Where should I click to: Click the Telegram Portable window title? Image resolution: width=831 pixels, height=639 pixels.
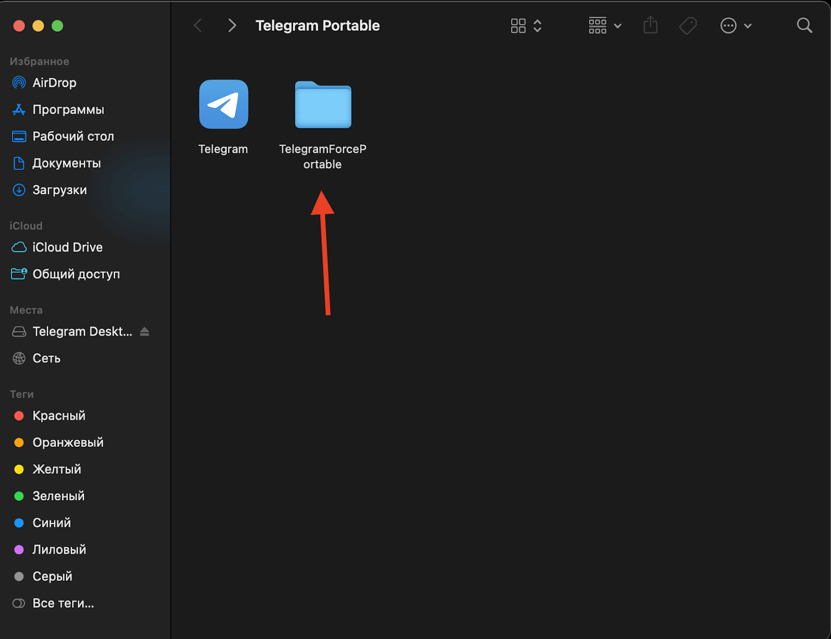tap(317, 25)
